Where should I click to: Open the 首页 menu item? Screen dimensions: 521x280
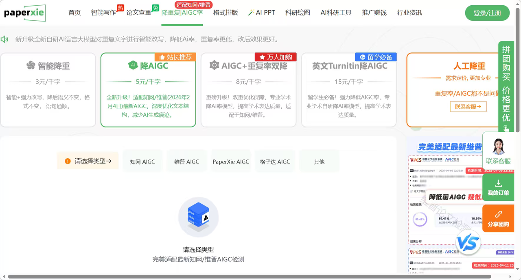click(x=74, y=13)
